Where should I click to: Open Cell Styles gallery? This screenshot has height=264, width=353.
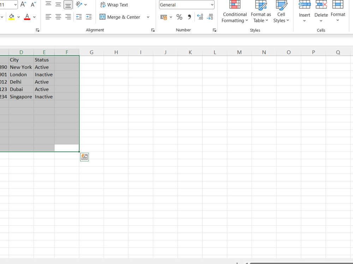pyautogui.click(x=281, y=12)
